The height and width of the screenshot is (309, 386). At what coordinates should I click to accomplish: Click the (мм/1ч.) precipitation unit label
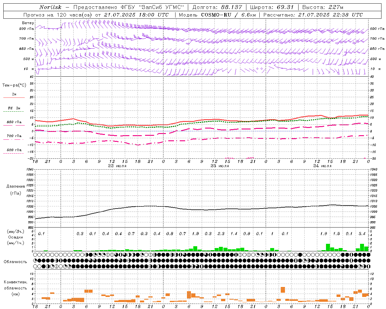(15, 243)
